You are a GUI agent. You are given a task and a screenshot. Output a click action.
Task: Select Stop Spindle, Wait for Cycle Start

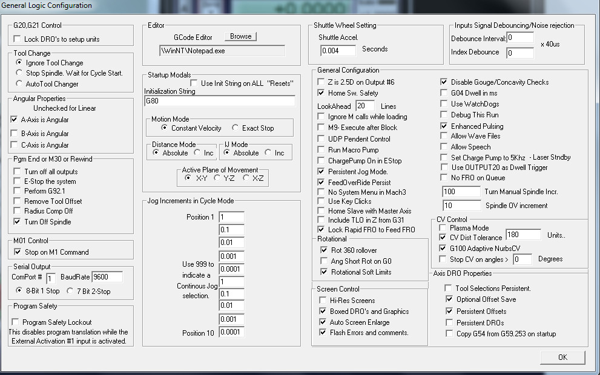20,73
